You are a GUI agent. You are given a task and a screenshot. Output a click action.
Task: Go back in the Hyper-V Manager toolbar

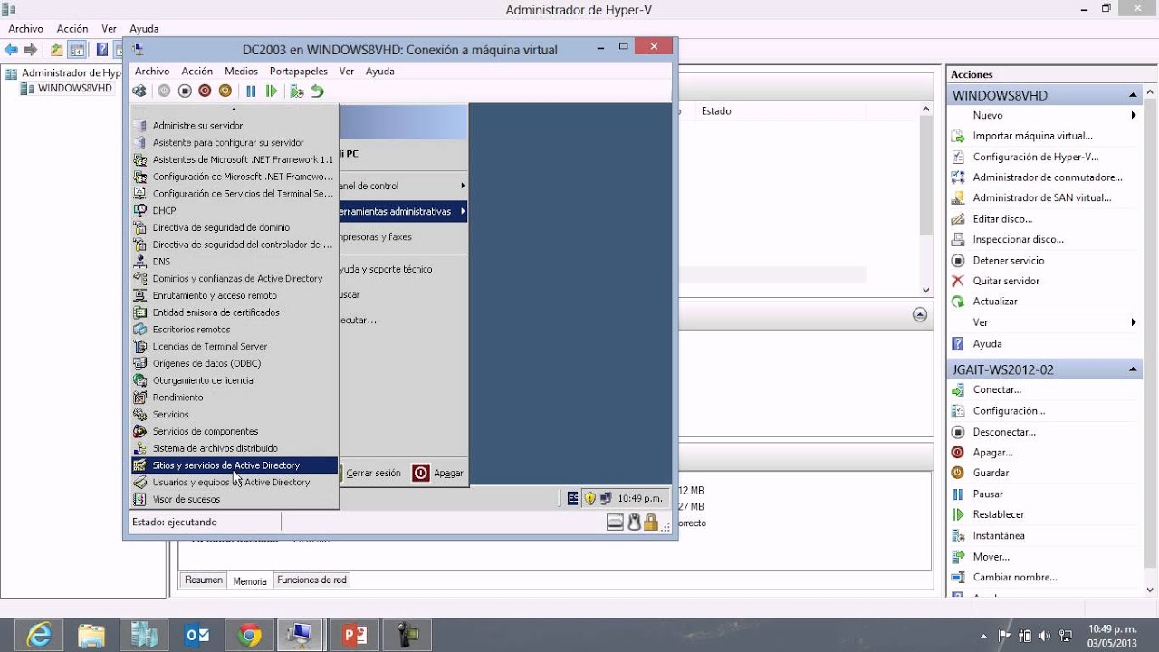11,50
